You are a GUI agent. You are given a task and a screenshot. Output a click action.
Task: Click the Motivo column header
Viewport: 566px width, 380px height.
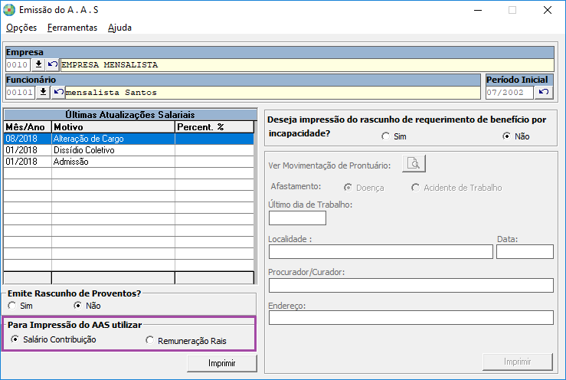pyautogui.click(x=113, y=126)
